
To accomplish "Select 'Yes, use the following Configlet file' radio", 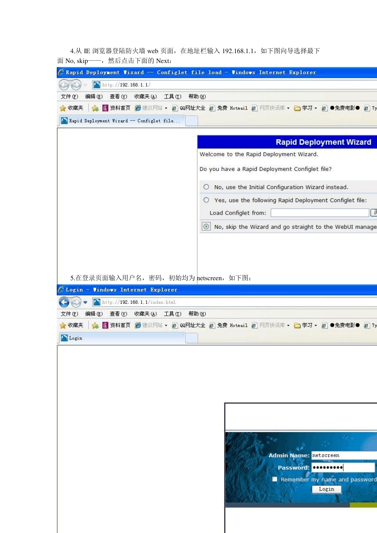I will click(206, 200).
